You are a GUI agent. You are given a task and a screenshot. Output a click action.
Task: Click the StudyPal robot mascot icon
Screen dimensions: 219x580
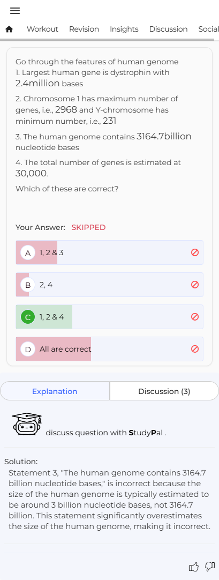point(27,425)
